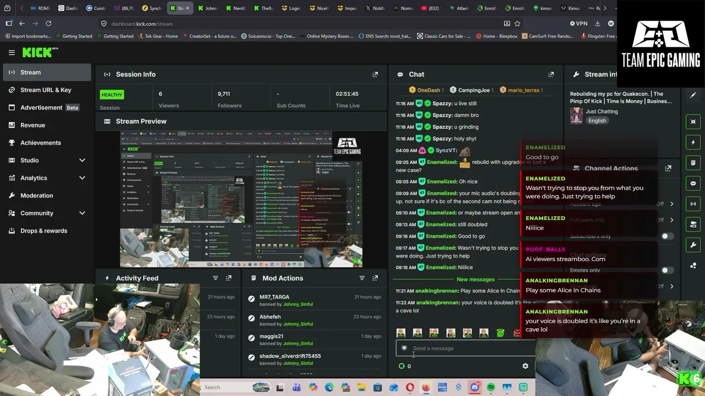This screenshot has height=396, width=705.
Task: Pop out the Chat panel
Action: [x=551, y=74]
